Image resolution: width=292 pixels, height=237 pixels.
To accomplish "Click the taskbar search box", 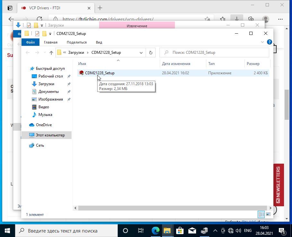I will (x=66, y=231).
